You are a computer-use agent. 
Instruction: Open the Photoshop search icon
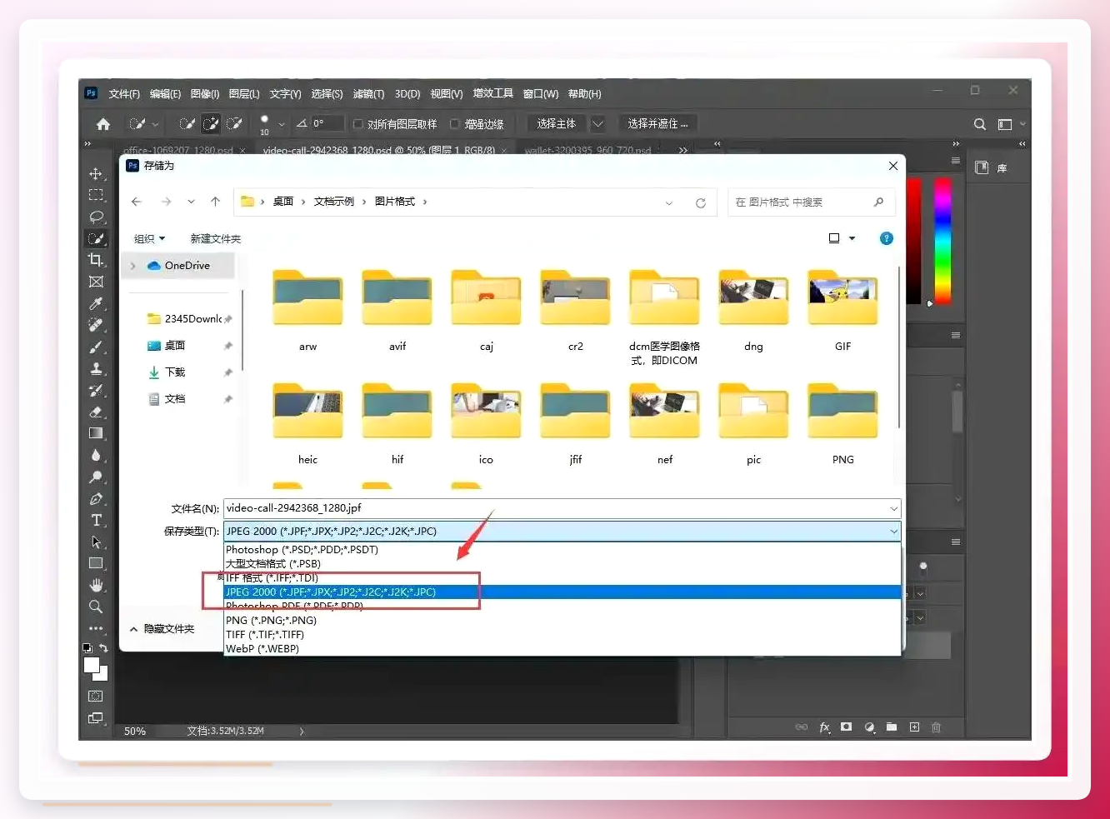tap(980, 124)
